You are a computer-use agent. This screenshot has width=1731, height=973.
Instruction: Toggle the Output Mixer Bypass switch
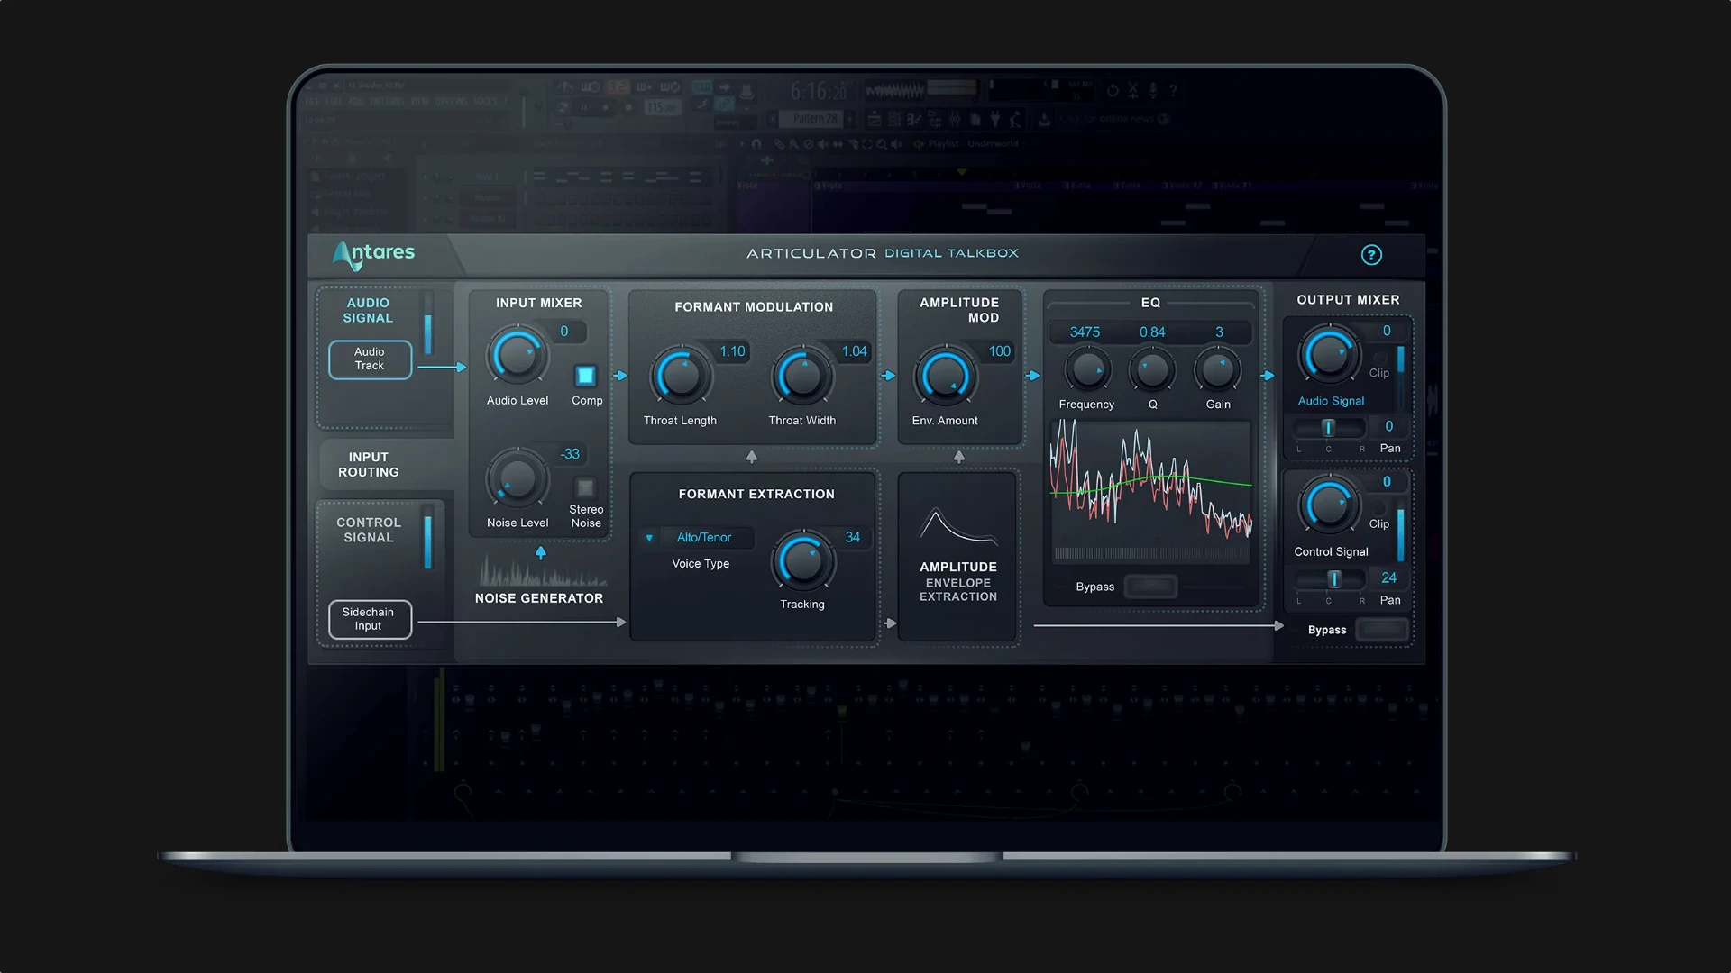[1382, 630]
